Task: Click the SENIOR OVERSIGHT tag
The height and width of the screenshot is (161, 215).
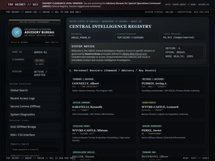Action: pyautogui.click(x=152, y=126)
